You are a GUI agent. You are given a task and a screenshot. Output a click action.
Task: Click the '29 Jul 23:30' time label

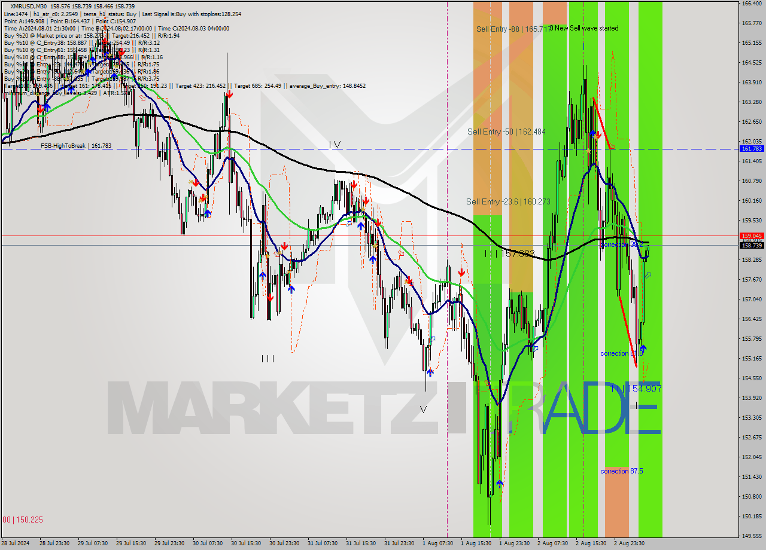(x=169, y=543)
